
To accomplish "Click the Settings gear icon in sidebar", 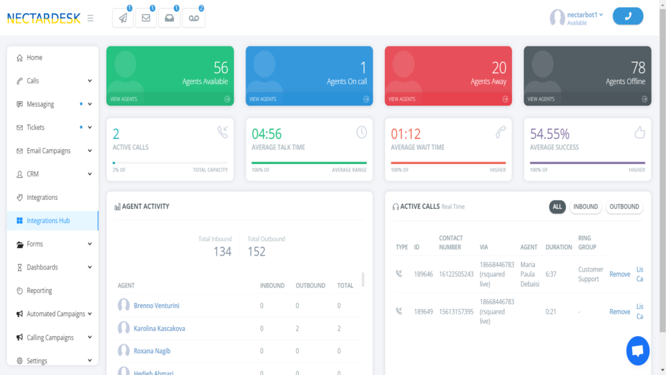I will [19, 361].
